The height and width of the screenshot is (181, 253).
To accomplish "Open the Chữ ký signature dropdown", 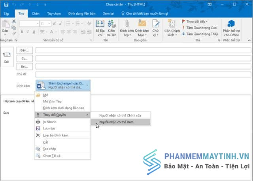I will pos(155,28).
